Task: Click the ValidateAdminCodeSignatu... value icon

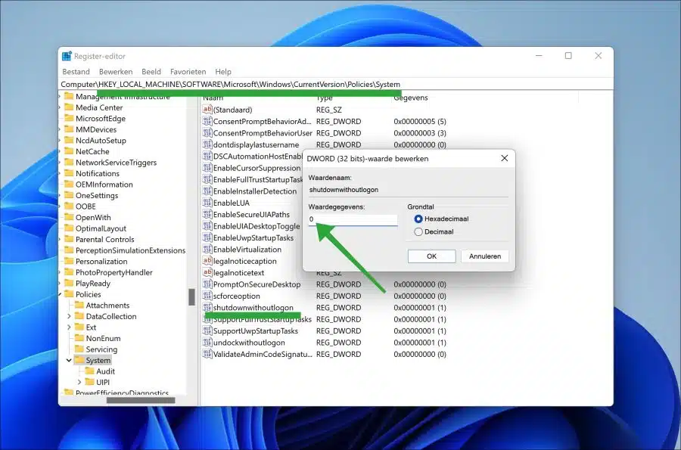Action: [207, 354]
